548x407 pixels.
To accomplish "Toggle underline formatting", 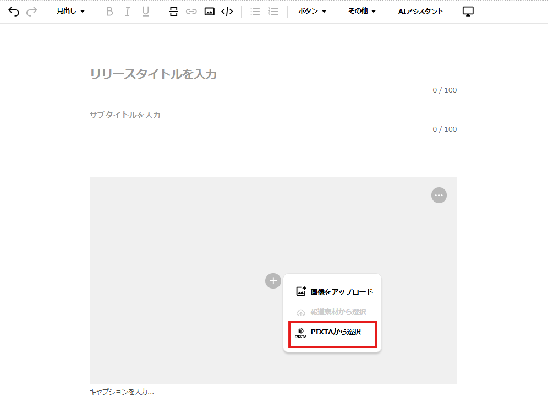I will tap(145, 12).
